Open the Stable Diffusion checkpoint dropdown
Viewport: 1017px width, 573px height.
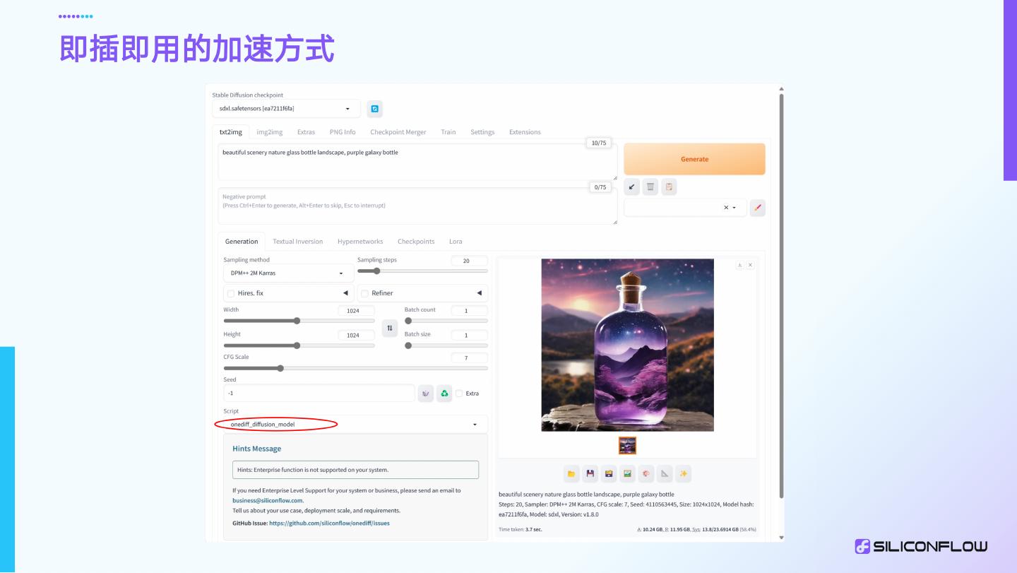[286, 109]
